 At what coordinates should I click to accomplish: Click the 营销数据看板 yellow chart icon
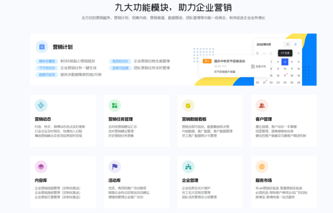189,105
